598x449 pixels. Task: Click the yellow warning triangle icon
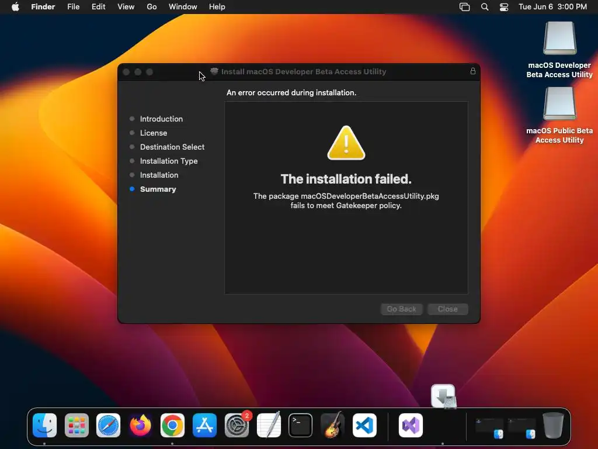pos(346,143)
